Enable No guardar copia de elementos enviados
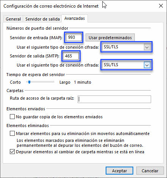167x178 pixels. tap(12, 117)
